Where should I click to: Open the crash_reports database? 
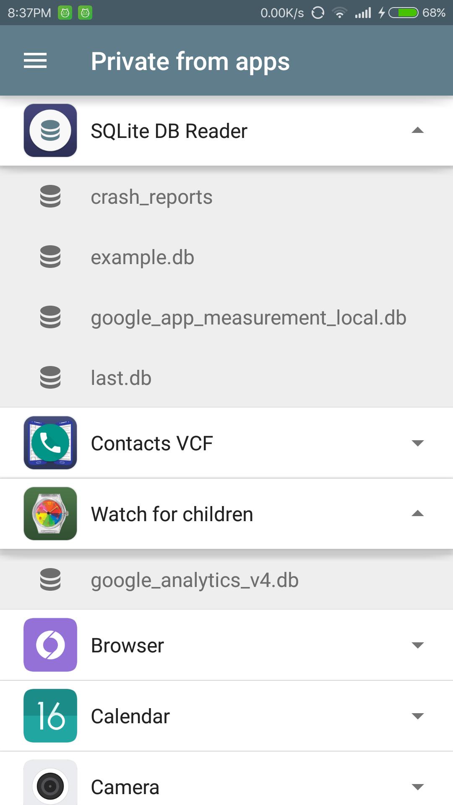tap(226, 196)
